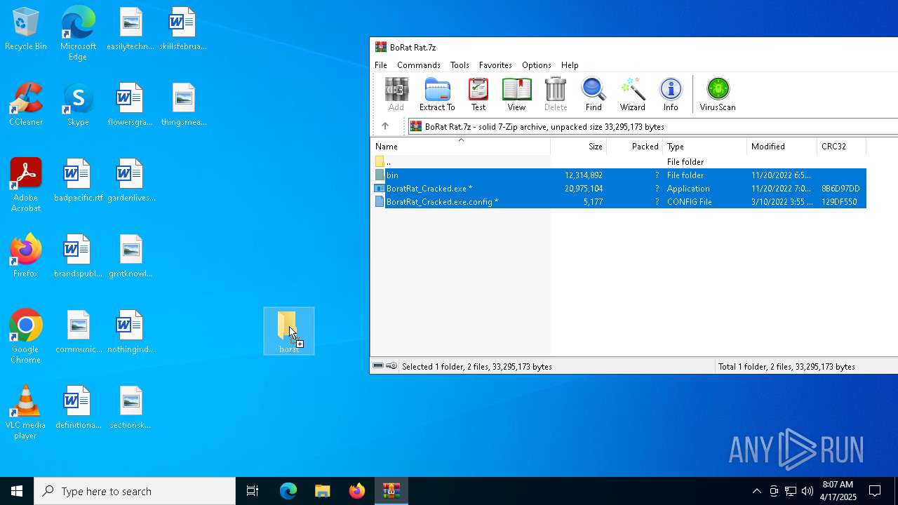
Task: Open Task View on the taskbar
Action: [x=253, y=491]
